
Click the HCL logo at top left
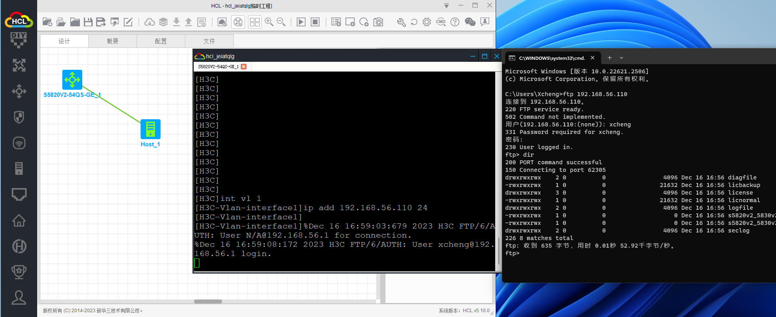tap(19, 19)
